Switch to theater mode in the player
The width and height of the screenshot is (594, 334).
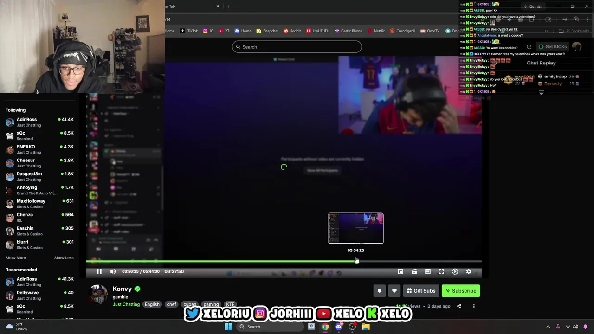(428, 272)
